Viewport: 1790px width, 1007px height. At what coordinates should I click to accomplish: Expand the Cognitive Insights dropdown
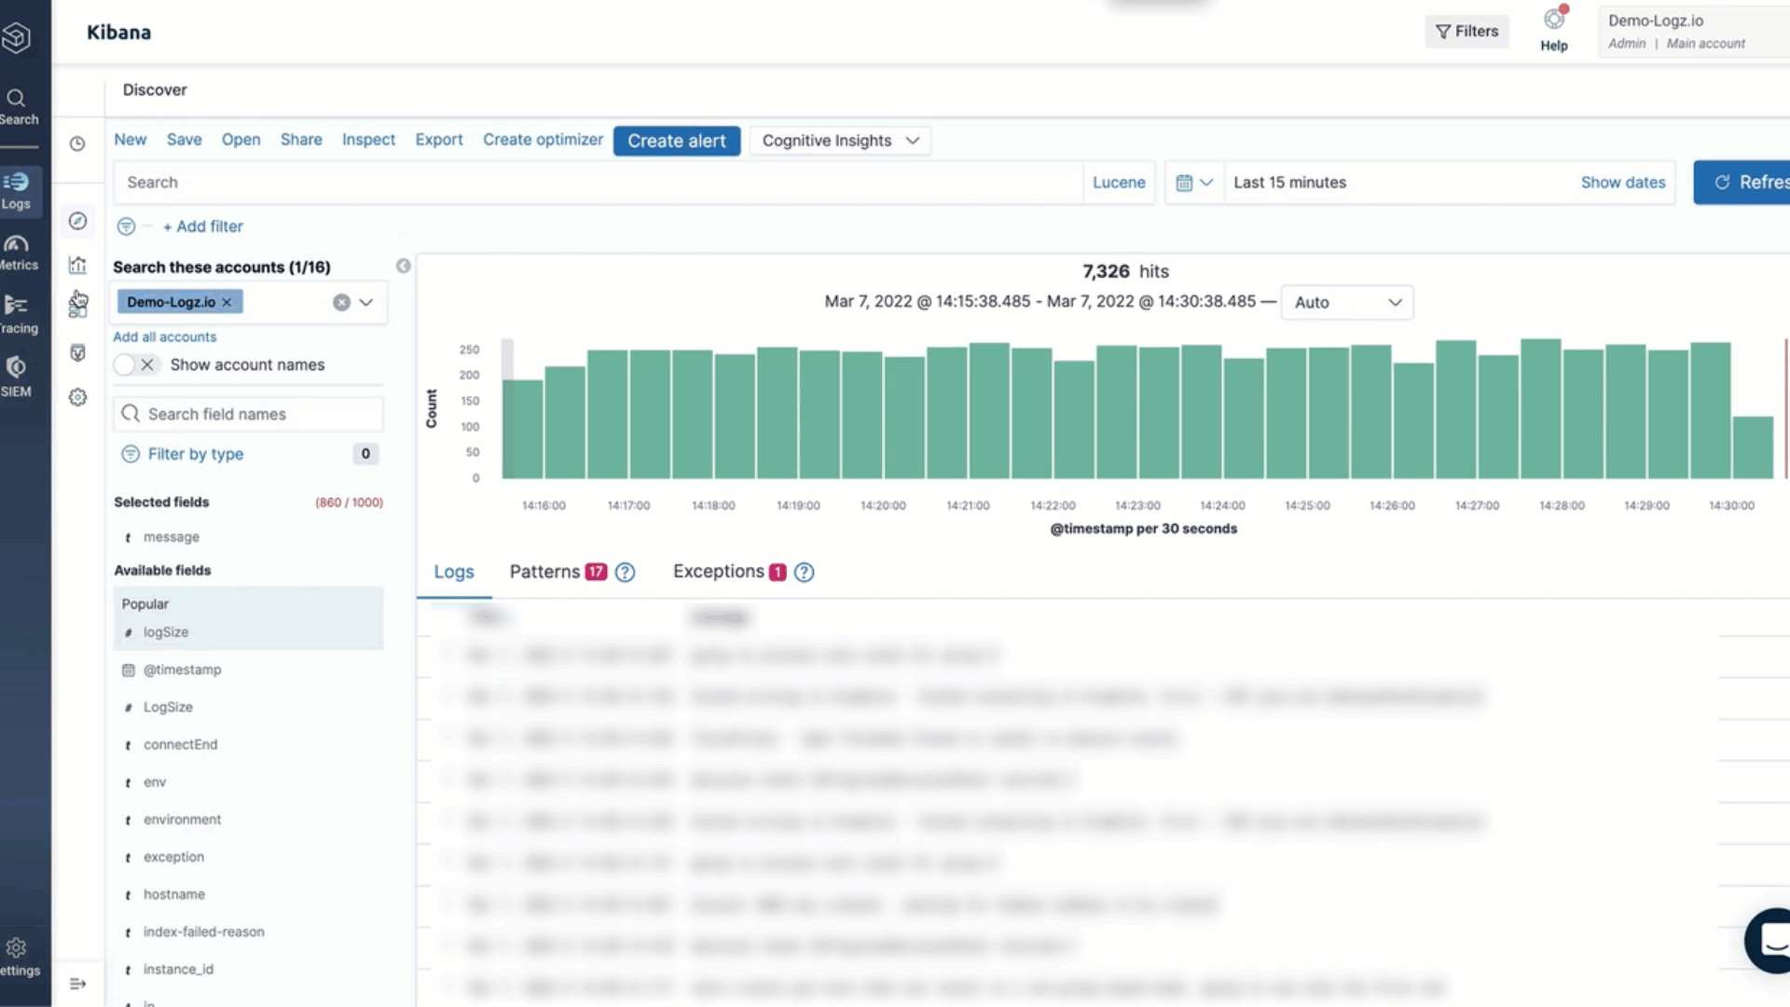pos(839,141)
